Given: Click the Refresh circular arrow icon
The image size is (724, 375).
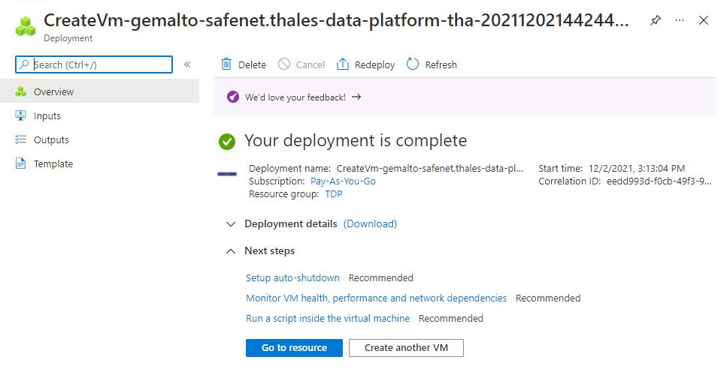Looking at the screenshot, I should click(412, 64).
